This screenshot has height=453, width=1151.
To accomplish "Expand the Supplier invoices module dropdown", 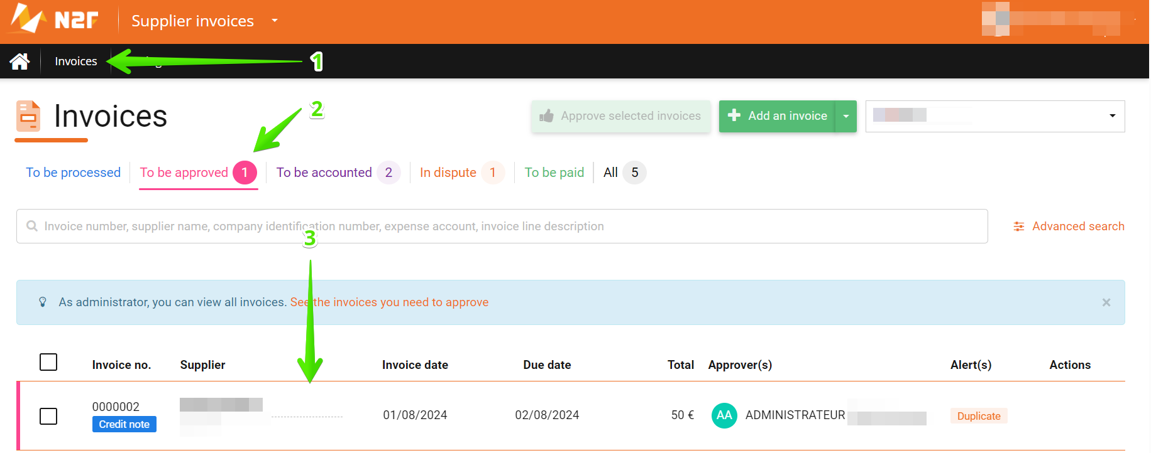I will tap(275, 21).
